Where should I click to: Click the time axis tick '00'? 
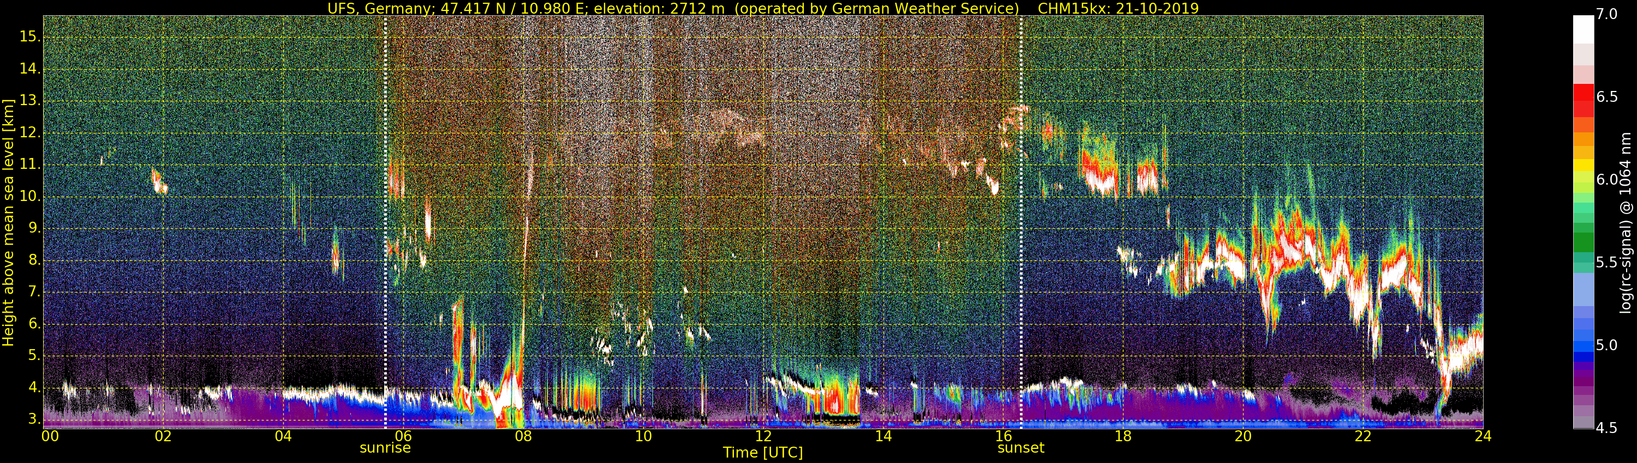[50, 436]
